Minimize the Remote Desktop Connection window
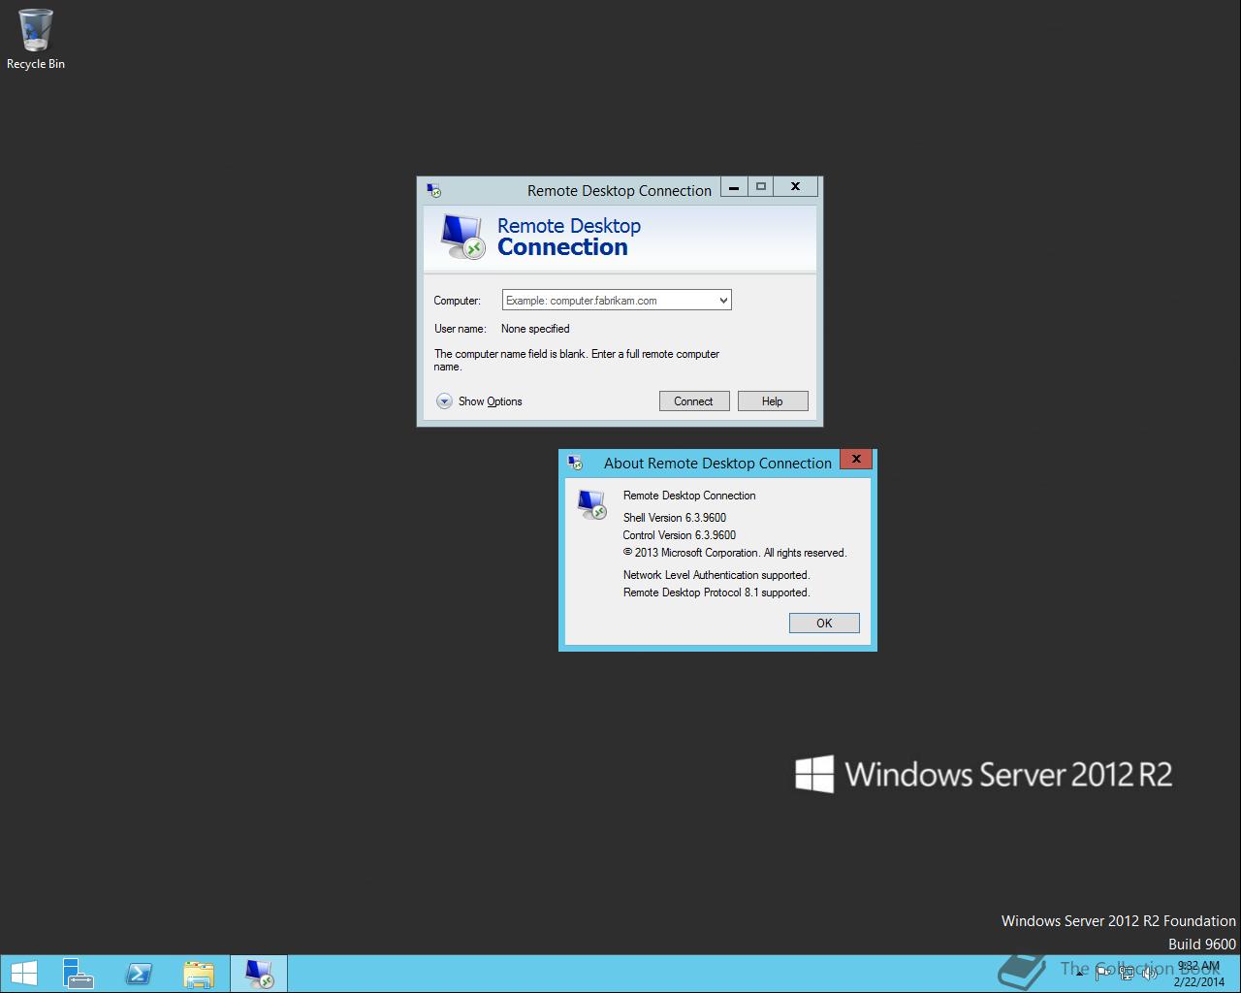1241x993 pixels. (x=735, y=186)
